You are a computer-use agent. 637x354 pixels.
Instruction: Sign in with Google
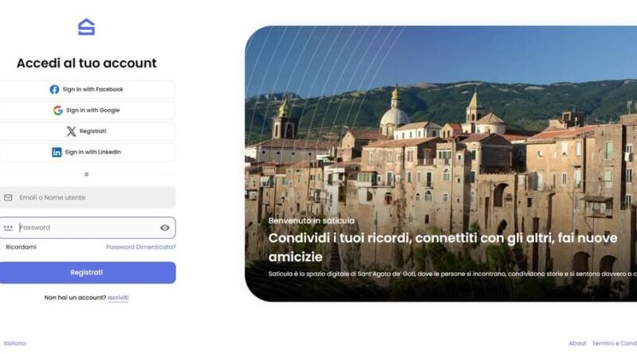pyautogui.click(x=88, y=111)
